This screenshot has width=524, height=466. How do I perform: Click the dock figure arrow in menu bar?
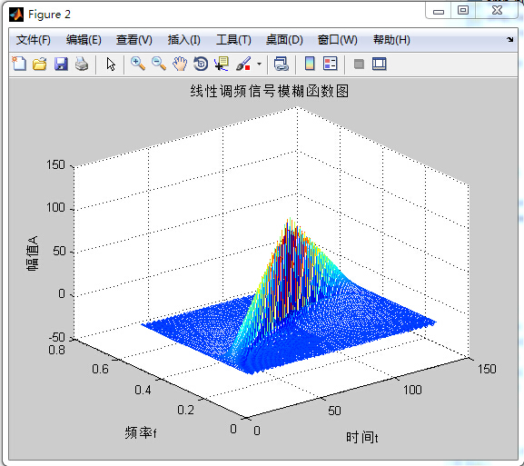click(510, 39)
